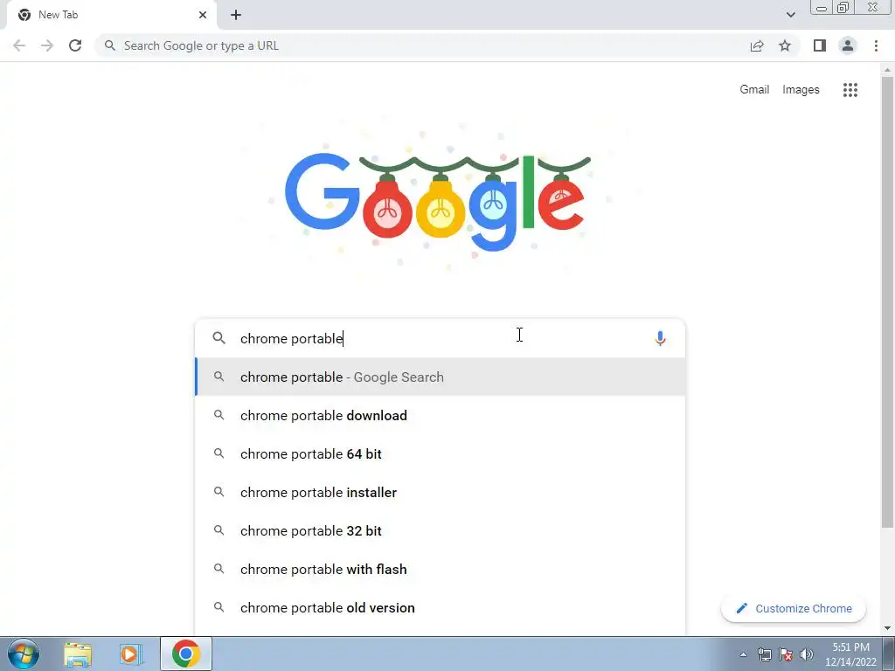Select the 'chrome portable with flash' suggestion

click(441, 569)
